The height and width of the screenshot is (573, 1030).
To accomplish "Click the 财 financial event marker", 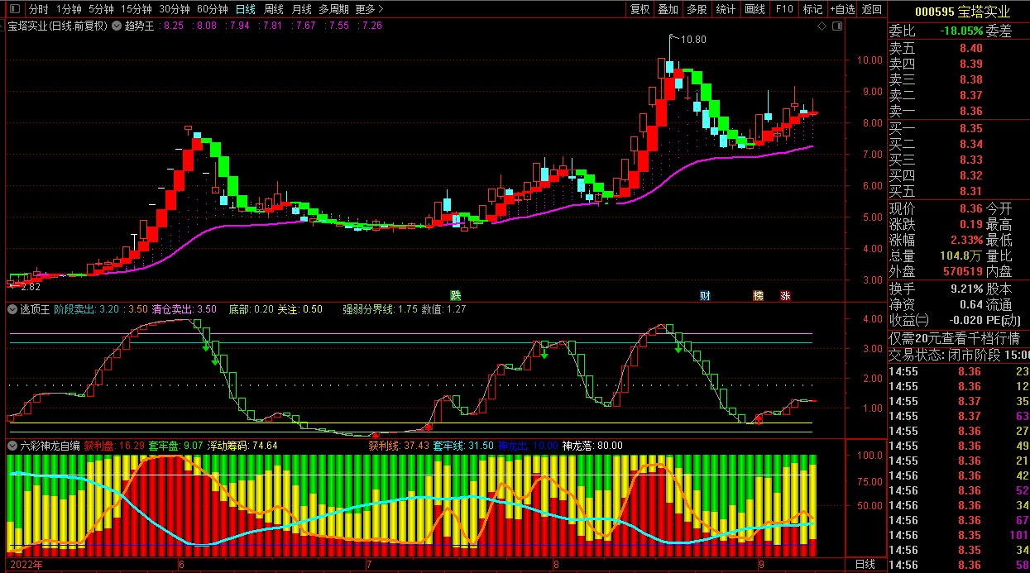I will pyautogui.click(x=705, y=295).
